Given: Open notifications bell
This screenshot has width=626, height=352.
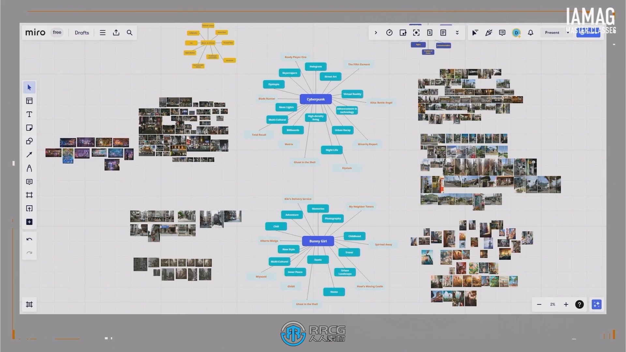Looking at the screenshot, I should pyautogui.click(x=530, y=33).
